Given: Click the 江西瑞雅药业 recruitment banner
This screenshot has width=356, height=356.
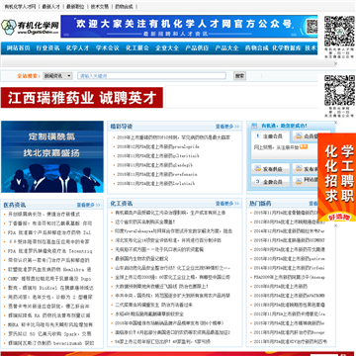Looking at the screenshot, I should 82,98.
